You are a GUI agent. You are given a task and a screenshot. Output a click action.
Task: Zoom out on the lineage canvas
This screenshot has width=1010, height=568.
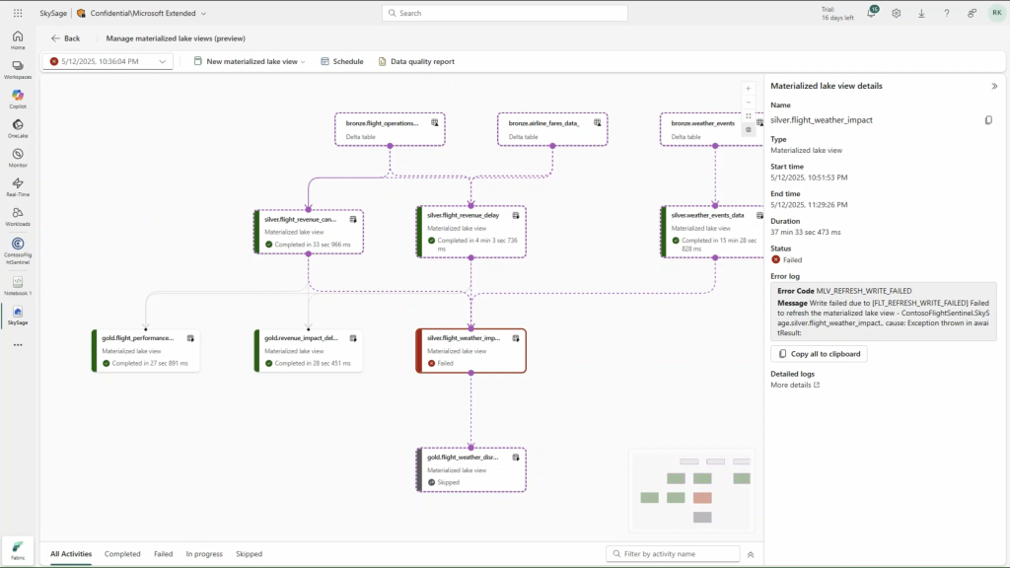point(748,103)
